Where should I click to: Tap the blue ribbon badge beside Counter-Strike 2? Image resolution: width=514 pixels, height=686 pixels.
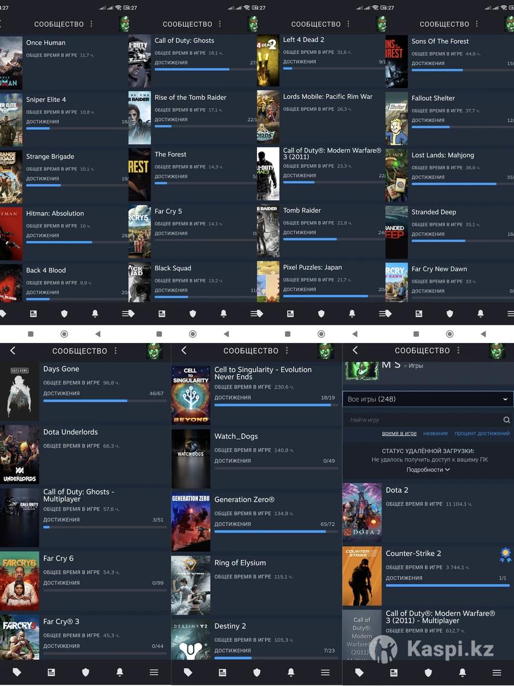coord(505,555)
